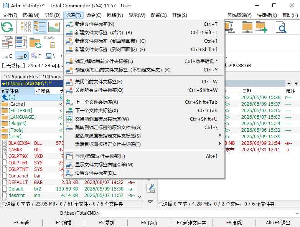Image resolution: width=300 pixels, height=227 pixels.
Task: Switch to brief file list view icon
Action: (x=25, y=27)
